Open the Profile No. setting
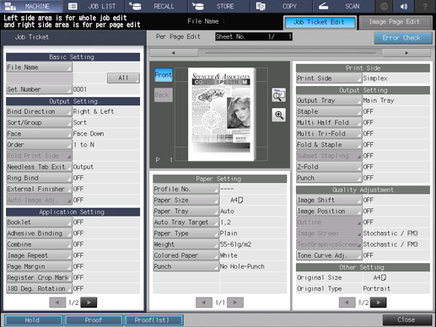Image resolution: width=436 pixels, height=327 pixels. pyautogui.click(x=186, y=189)
